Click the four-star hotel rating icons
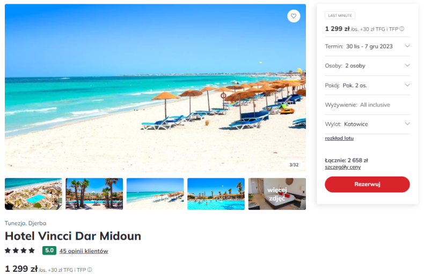This screenshot has width=424, height=275. (20, 250)
